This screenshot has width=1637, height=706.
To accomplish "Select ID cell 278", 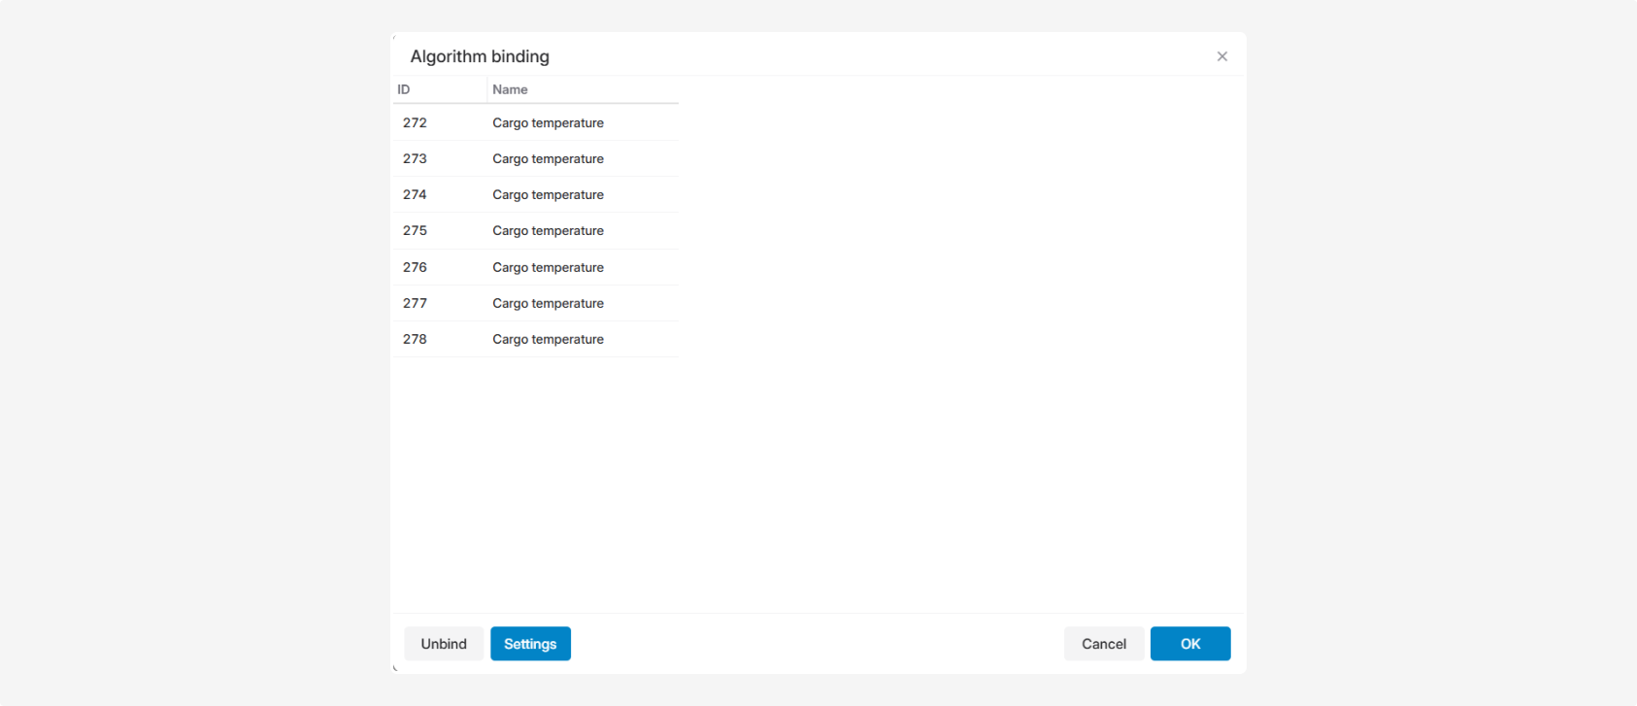I will (416, 340).
